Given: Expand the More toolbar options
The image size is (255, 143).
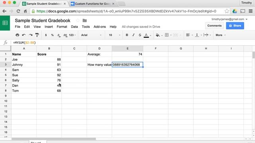Looking at the screenshot, I should [221, 35].
